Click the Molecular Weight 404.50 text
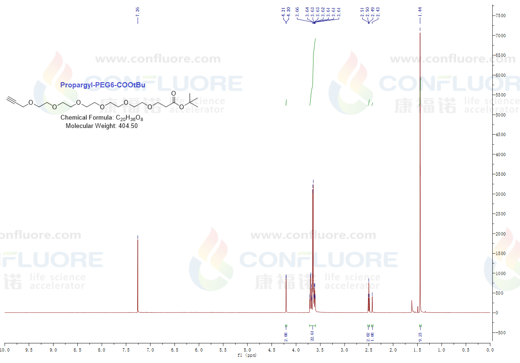 (101, 126)
